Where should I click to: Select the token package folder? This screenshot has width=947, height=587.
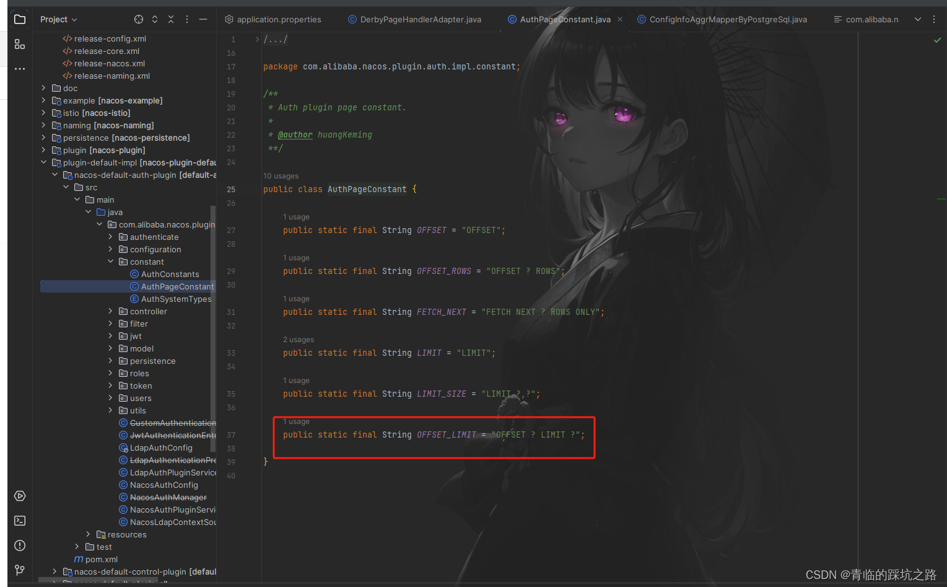[x=135, y=386]
